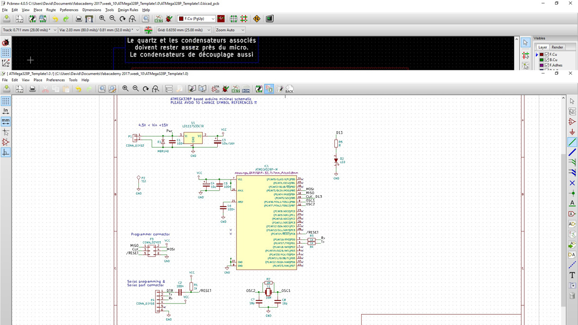The height and width of the screenshot is (325, 578).
Task: Click the FreeRoute autorouter icon in Pcbnew
Action: (257, 19)
